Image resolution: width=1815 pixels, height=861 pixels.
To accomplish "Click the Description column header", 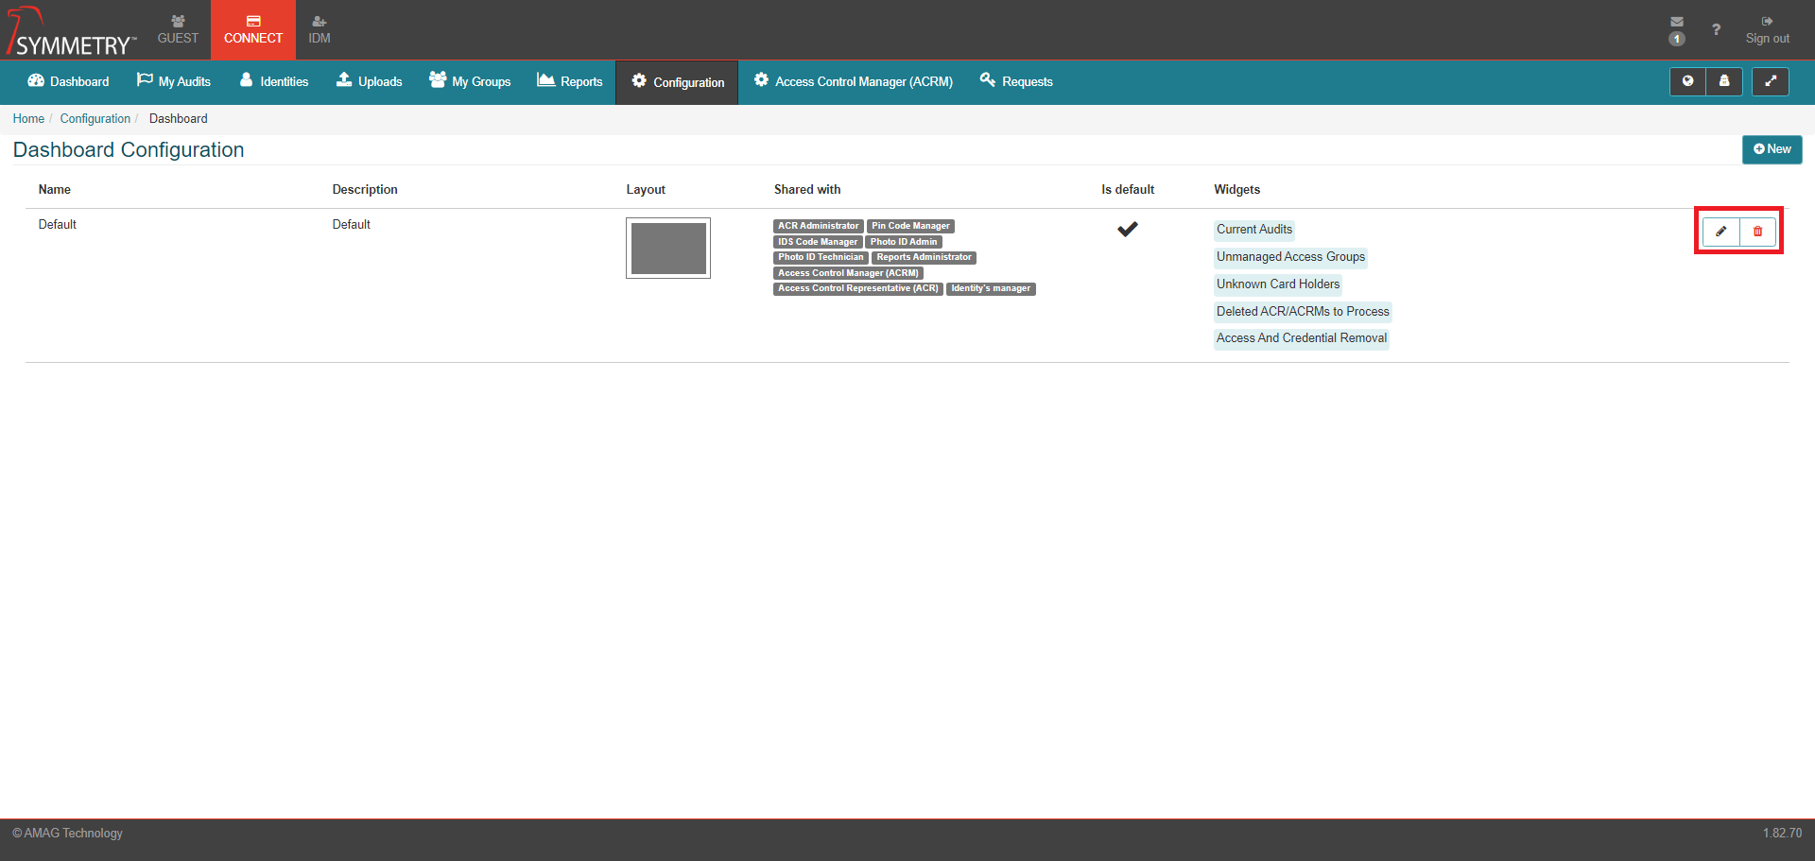I will point(365,190).
